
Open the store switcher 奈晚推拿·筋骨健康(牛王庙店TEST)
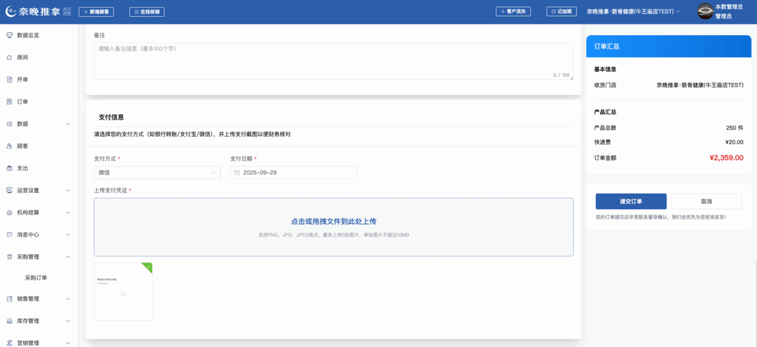pyautogui.click(x=633, y=11)
